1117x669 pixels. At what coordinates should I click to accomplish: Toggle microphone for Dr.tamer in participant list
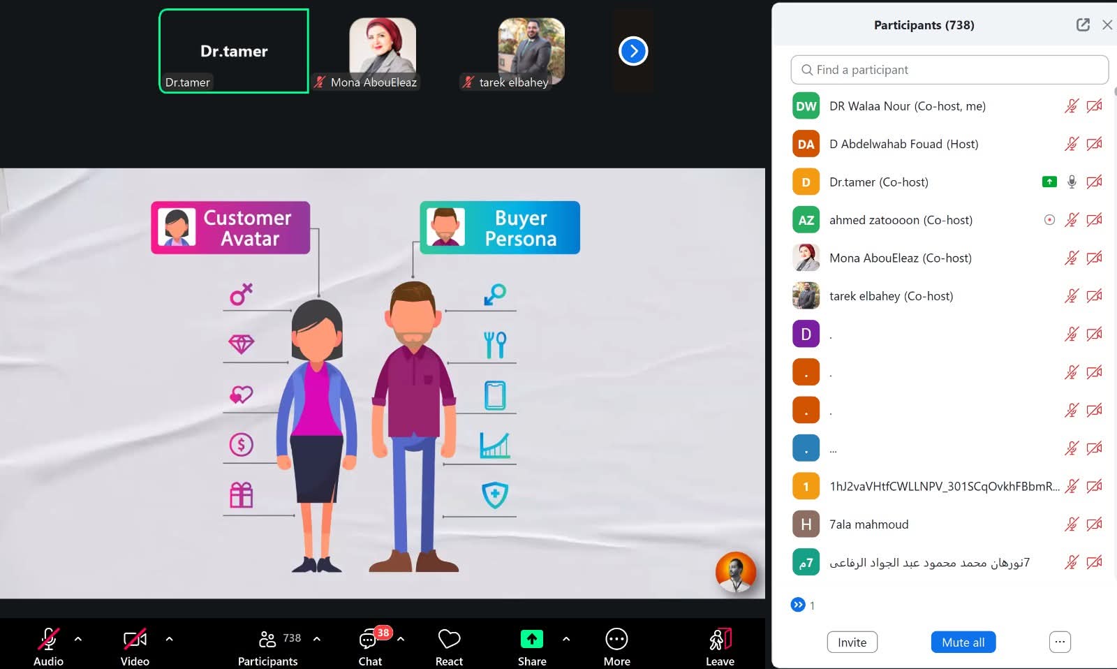[1072, 182]
